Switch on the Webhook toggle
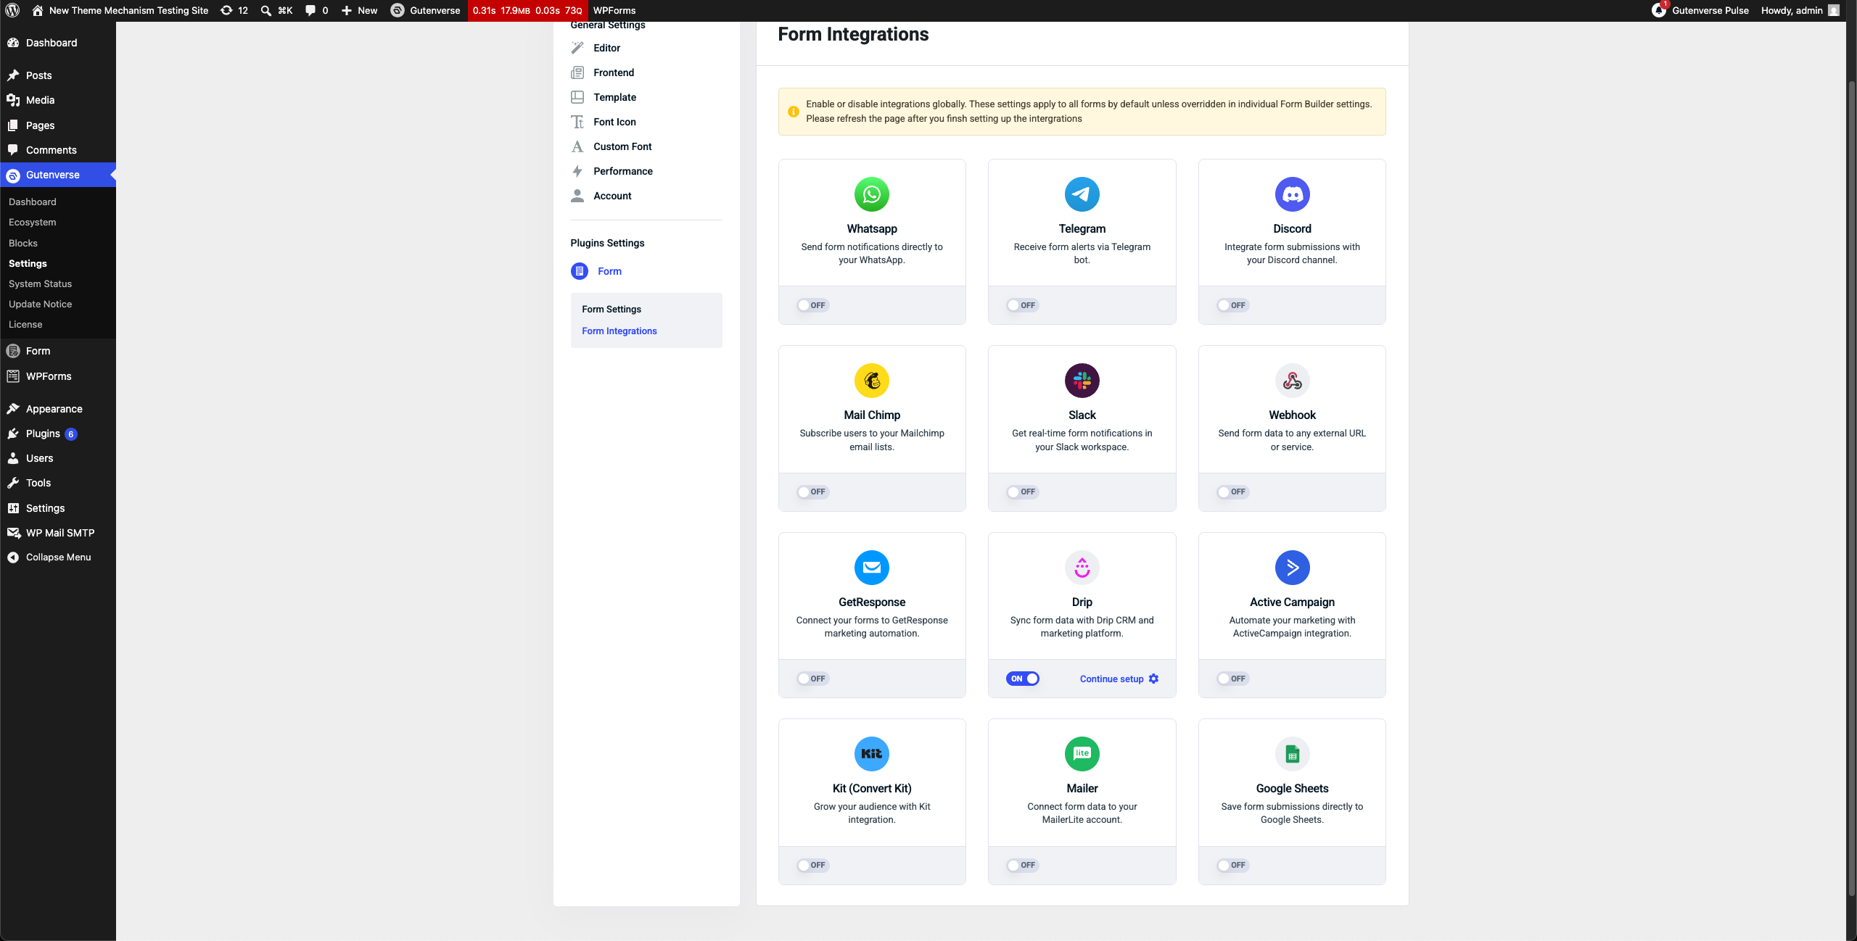Screen dimensions: 1857x941 [1233, 492]
